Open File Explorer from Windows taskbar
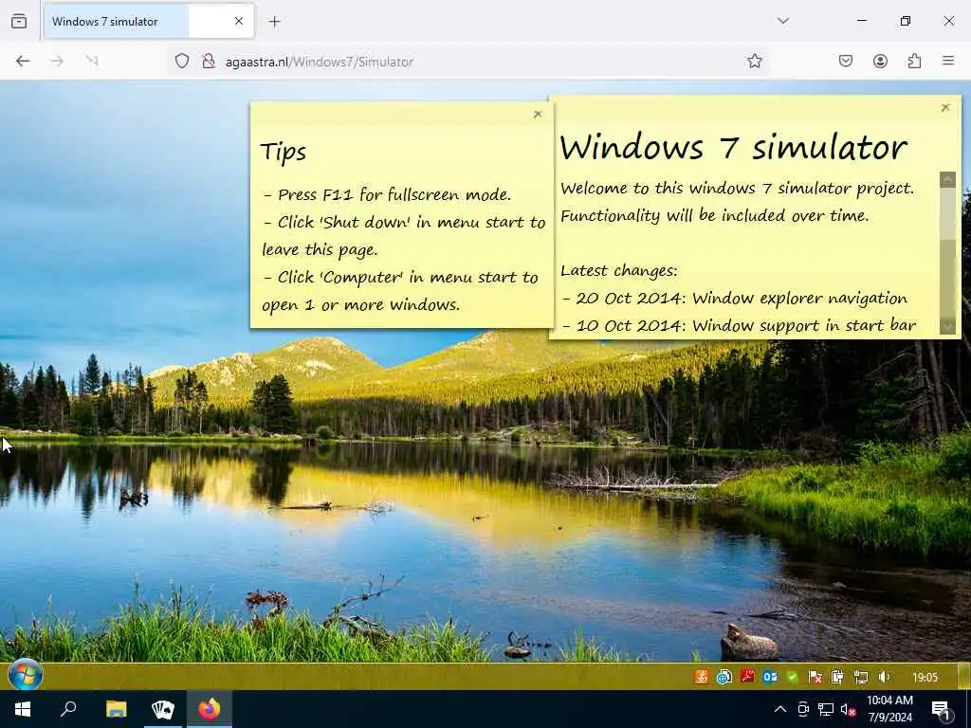The image size is (971, 728). [116, 709]
